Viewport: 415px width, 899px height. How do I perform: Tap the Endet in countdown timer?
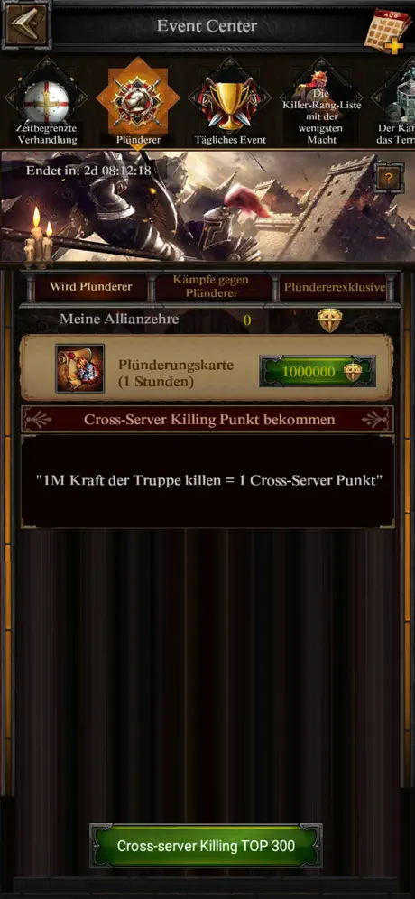[88, 171]
